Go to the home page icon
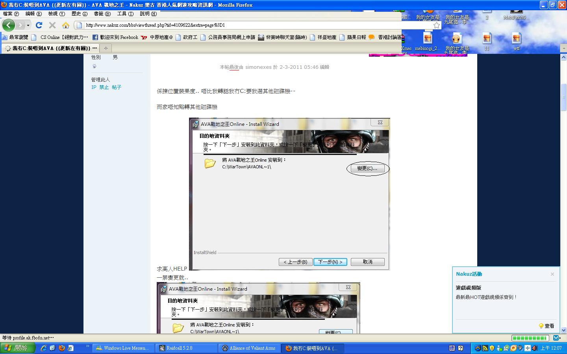The width and height of the screenshot is (567, 354). [66, 25]
